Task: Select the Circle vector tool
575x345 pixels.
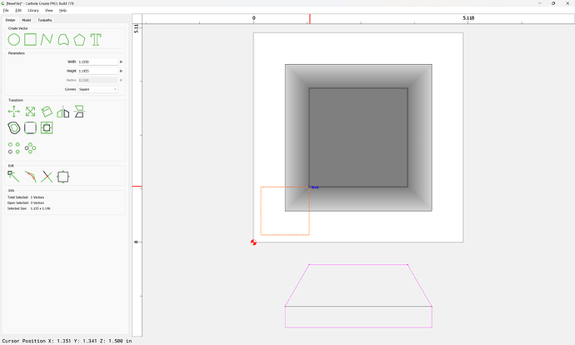Action: tap(14, 40)
